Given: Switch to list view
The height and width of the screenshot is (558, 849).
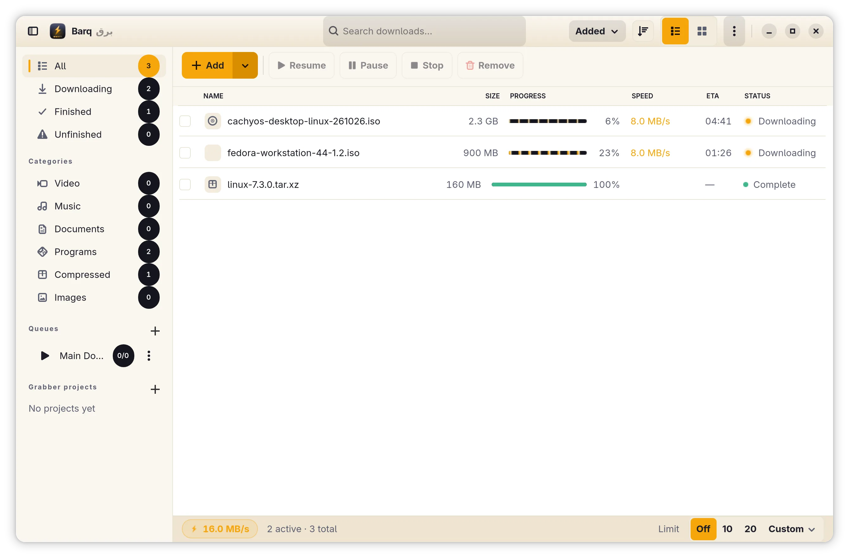Looking at the screenshot, I should 675,31.
